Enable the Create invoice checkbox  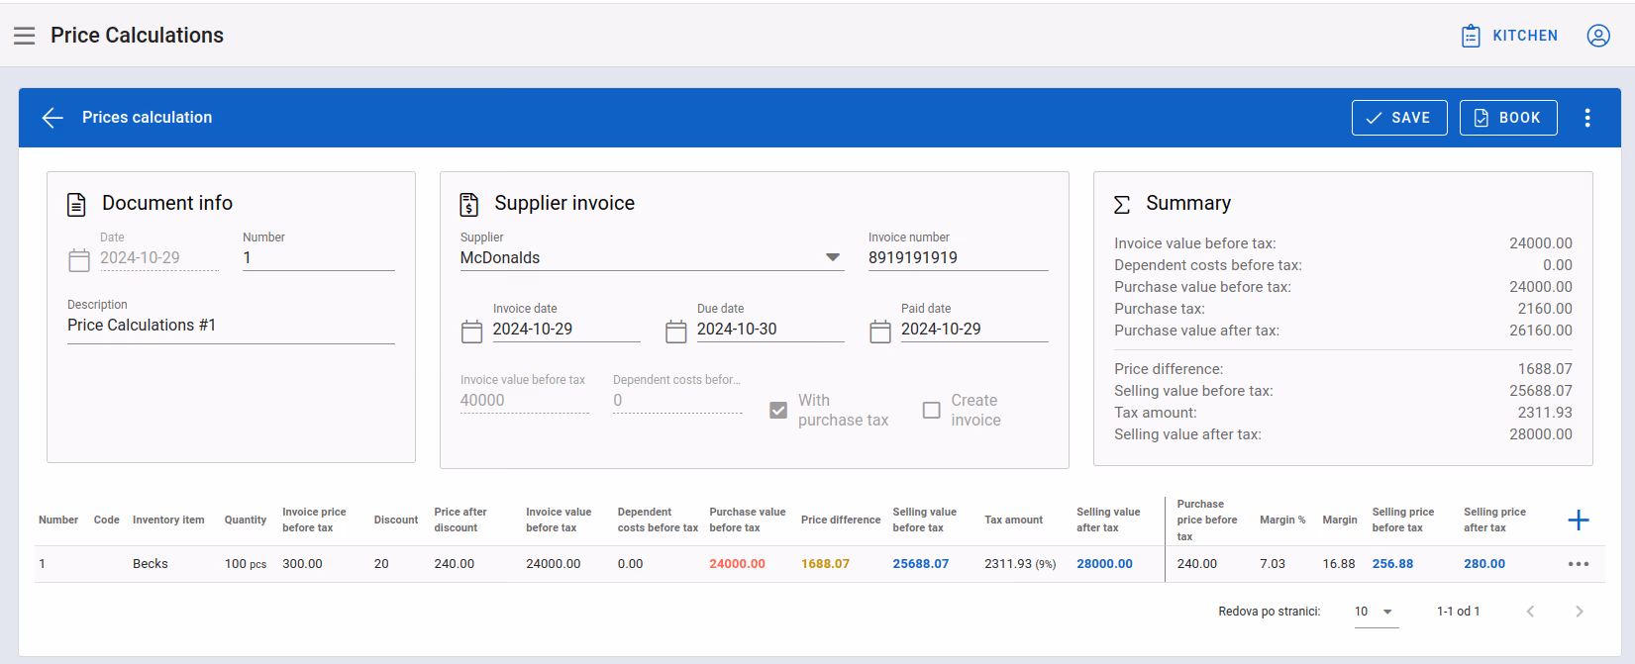coord(931,410)
